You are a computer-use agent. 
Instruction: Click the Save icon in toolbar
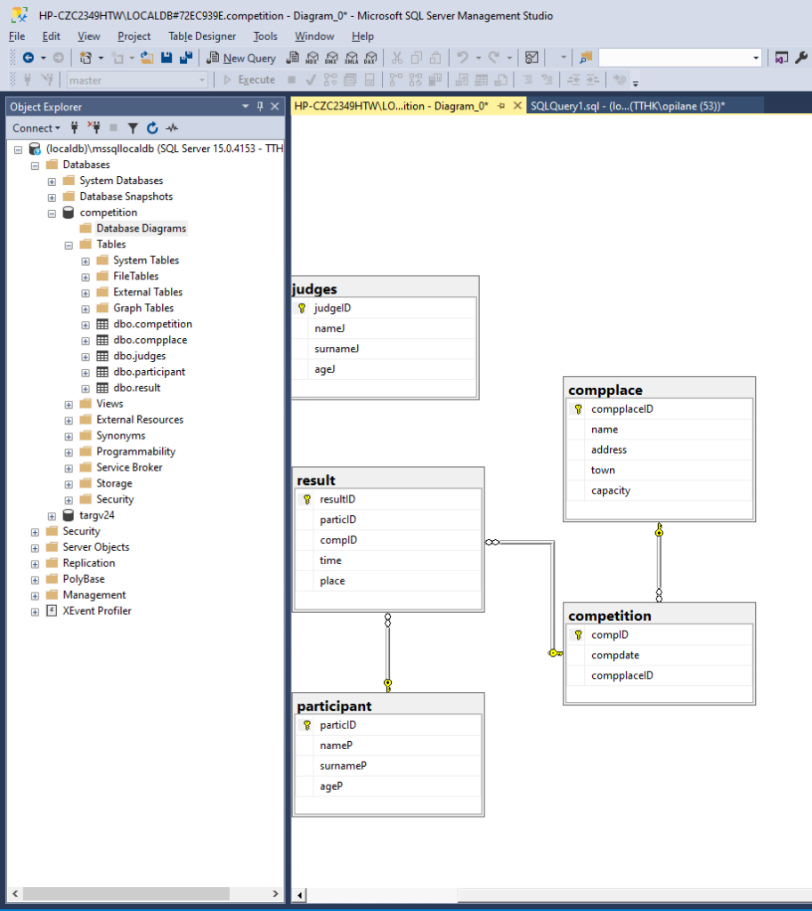(167, 58)
